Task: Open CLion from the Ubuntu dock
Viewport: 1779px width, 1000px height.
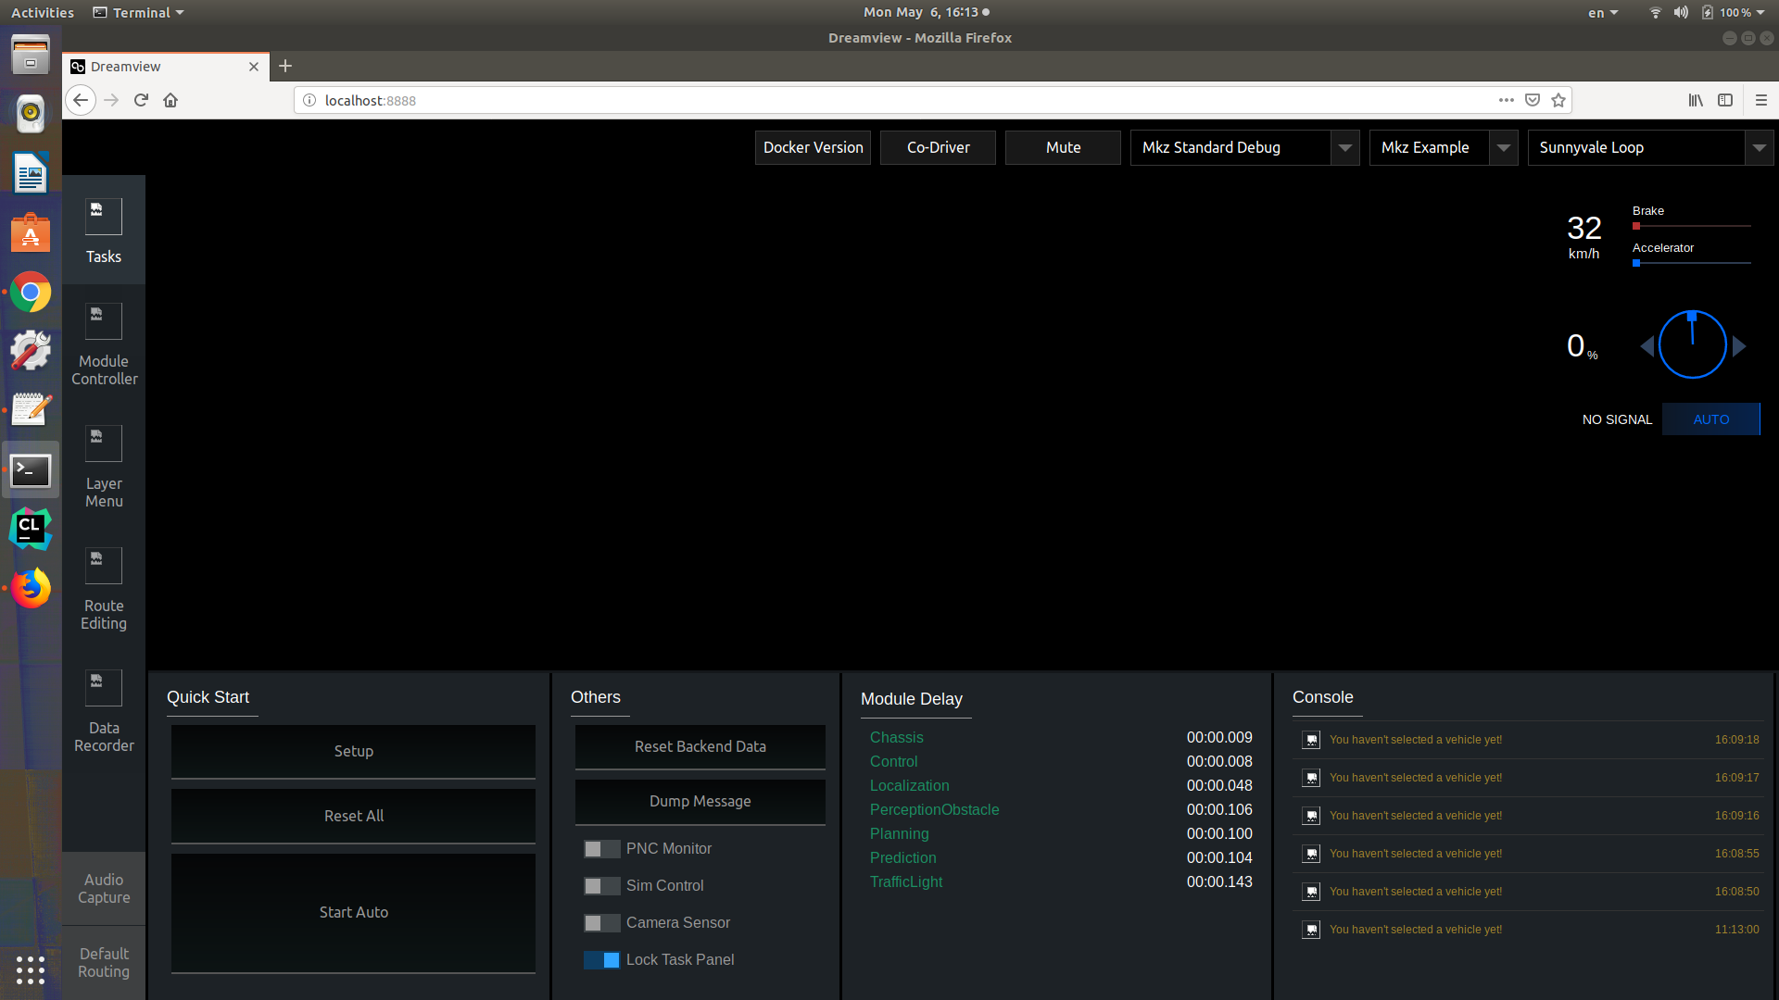Action: 31,530
